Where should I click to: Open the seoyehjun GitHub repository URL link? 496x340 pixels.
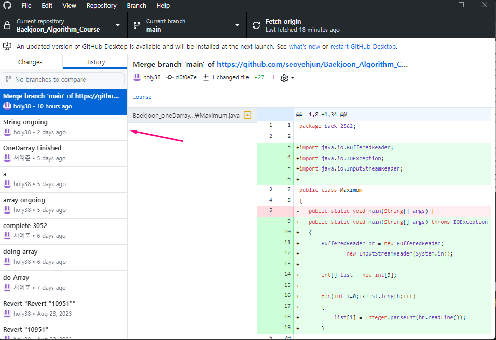pyautogui.click(x=312, y=64)
